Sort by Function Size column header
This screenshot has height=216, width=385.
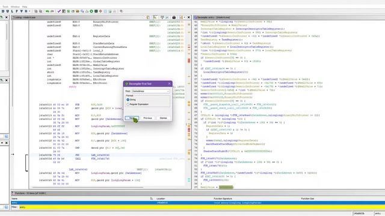pyautogui.click(x=342, y=199)
